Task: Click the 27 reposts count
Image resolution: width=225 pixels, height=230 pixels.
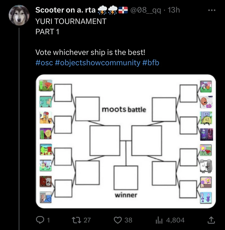Action: [87, 220]
